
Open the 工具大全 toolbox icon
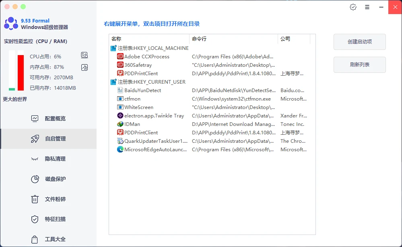(x=35, y=239)
